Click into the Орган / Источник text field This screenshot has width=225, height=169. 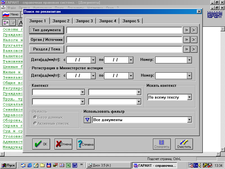[124, 39]
